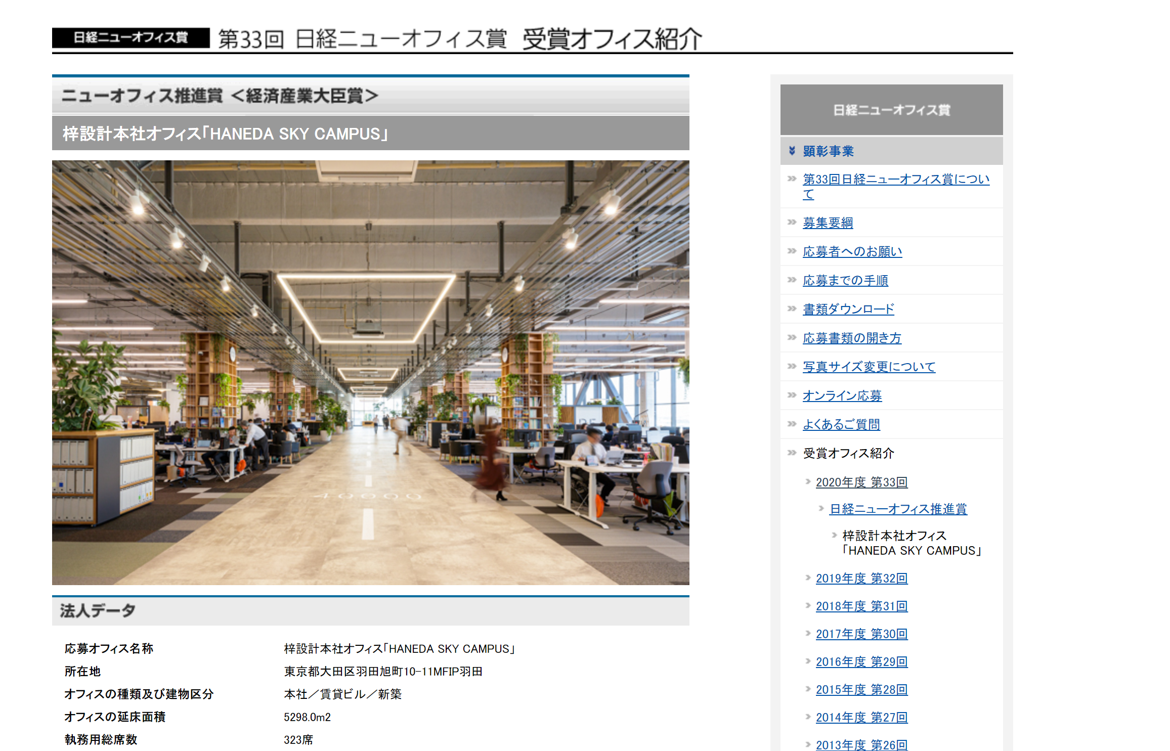Image resolution: width=1170 pixels, height=751 pixels.
Task: View 2018年度 第31回 winners
Action: coord(861,606)
